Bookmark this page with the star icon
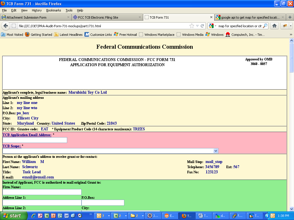The height and width of the screenshot is (220, 294). click(192, 26)
